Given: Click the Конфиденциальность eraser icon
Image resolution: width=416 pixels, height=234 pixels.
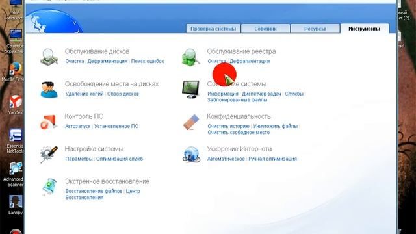Looking at the screenshot, I should coord(191,122).
